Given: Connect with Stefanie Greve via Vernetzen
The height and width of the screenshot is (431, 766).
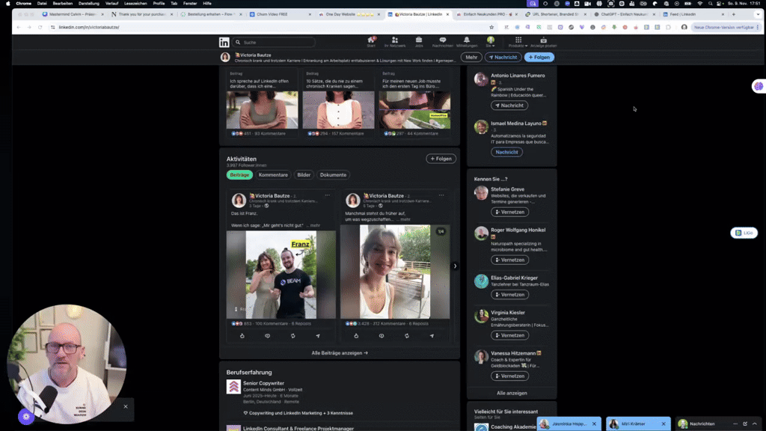Looking at the screenshot, I should point(509,212).
